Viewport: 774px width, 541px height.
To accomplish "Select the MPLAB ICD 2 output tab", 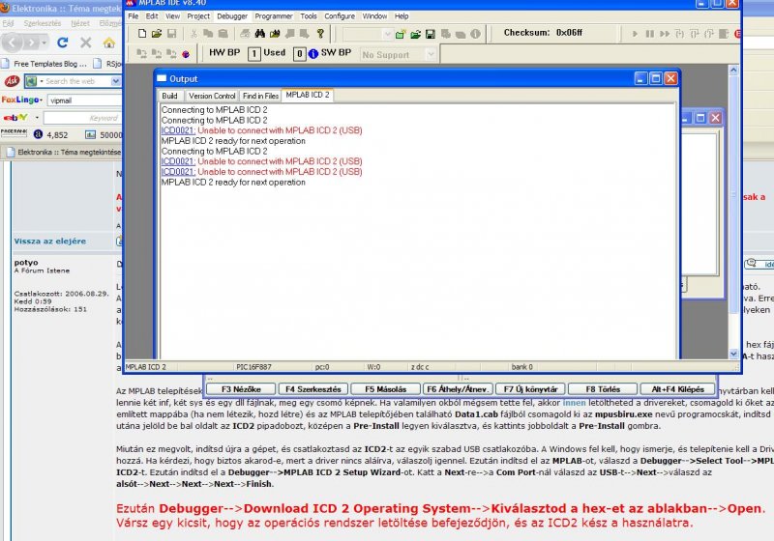I will (308, 95).
